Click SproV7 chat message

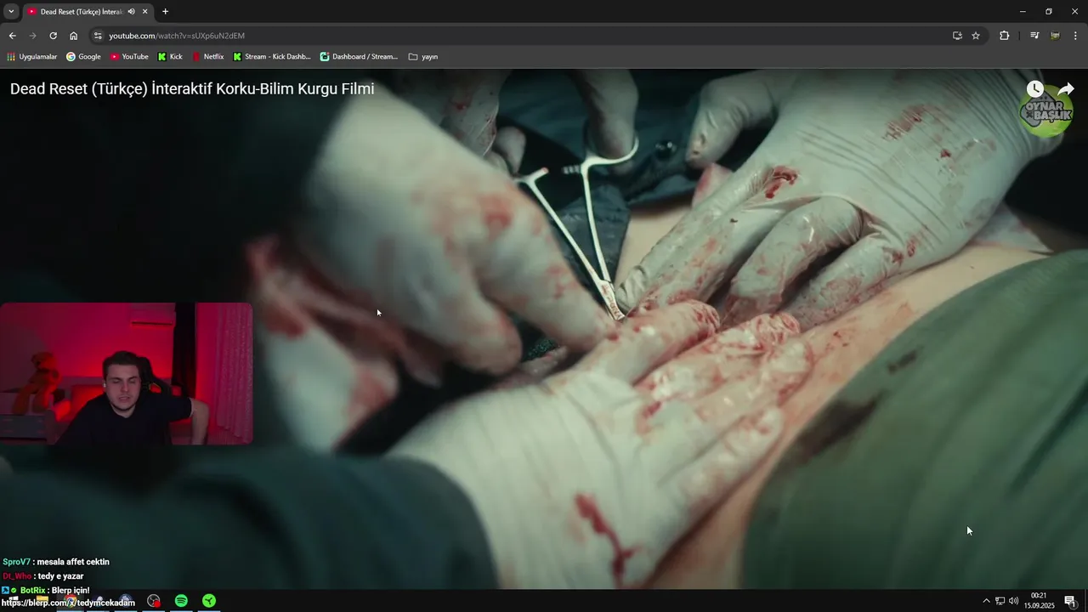point(56,562)
